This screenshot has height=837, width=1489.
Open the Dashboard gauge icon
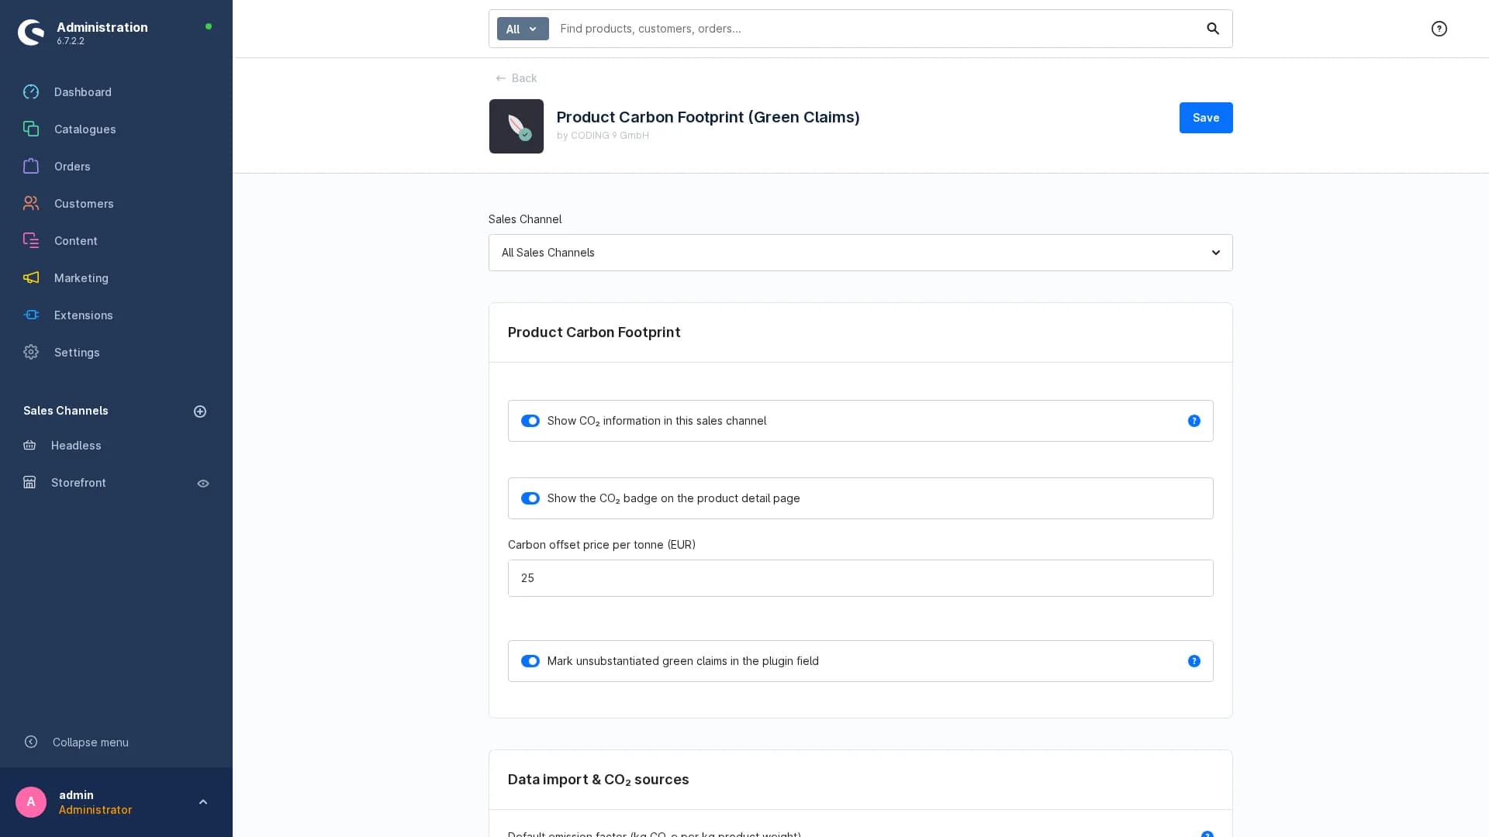coord(31,92)
